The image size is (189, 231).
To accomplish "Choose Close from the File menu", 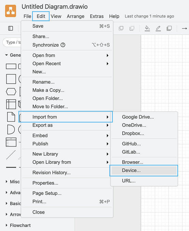I will click(x=67, y=212).
